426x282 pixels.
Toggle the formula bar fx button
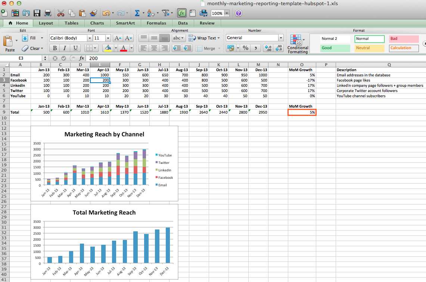pyautogui.click(x=182, y=13)
